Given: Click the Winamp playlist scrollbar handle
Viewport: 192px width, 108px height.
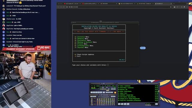Looking at the screenshot, I should [159, 91].
